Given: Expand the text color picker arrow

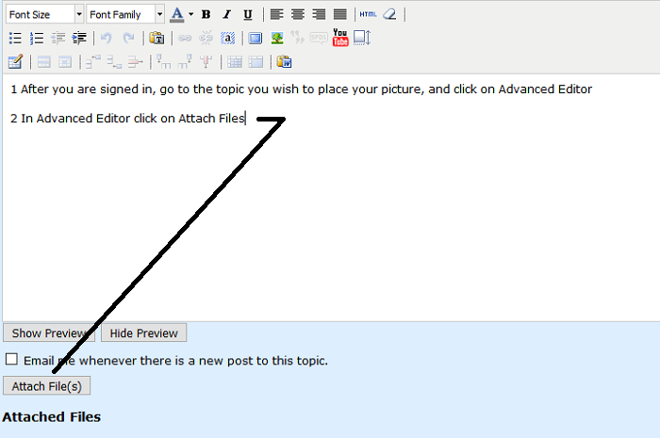Looking at the screenshot, I should coord(190,14).
